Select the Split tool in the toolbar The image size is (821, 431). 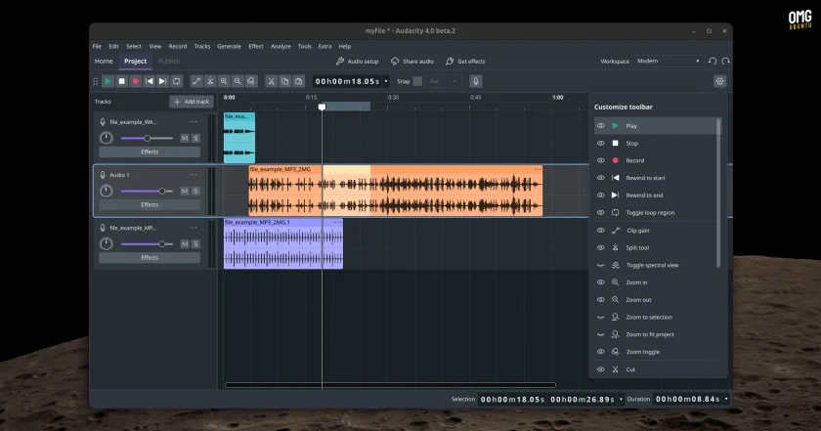coord(210,81)
